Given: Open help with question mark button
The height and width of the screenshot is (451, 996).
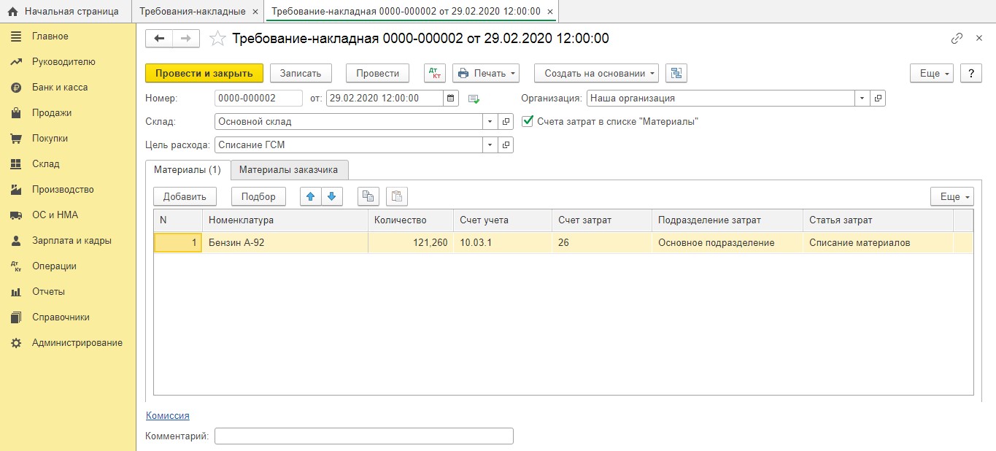Looking at the screenshot, I should [970, 73].
